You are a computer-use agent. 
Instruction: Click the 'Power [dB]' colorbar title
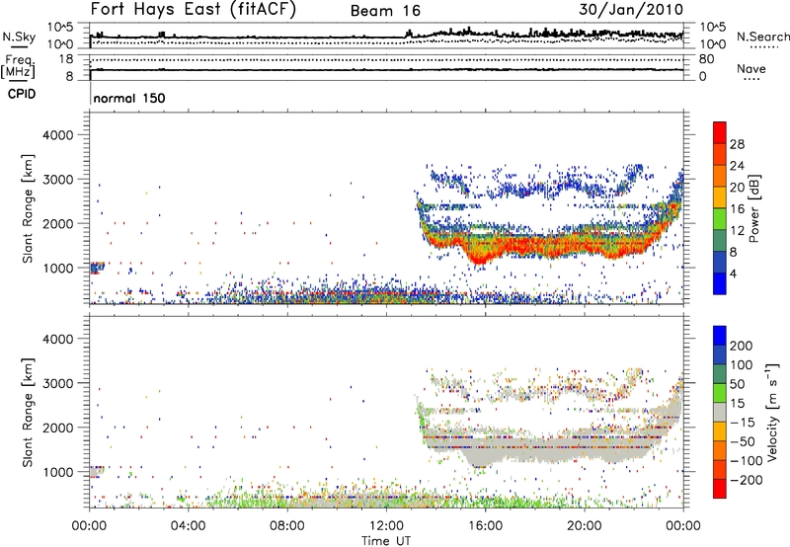(x=753, y=208)
